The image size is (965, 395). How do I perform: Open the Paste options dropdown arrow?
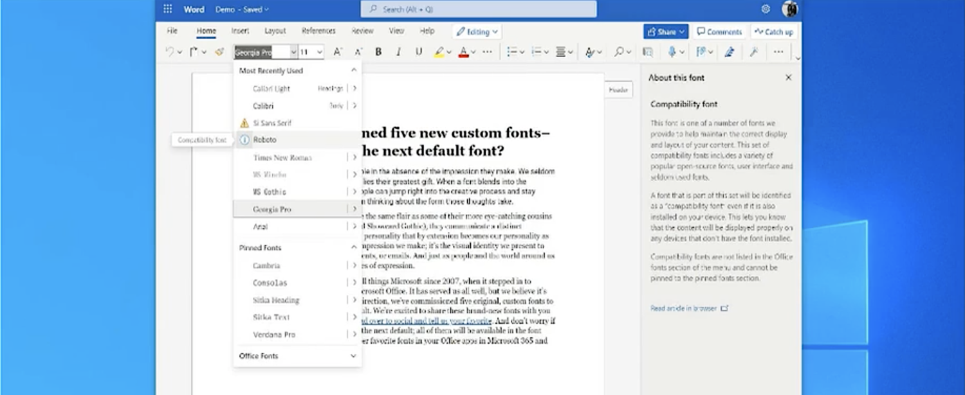[x=204, y=52]
